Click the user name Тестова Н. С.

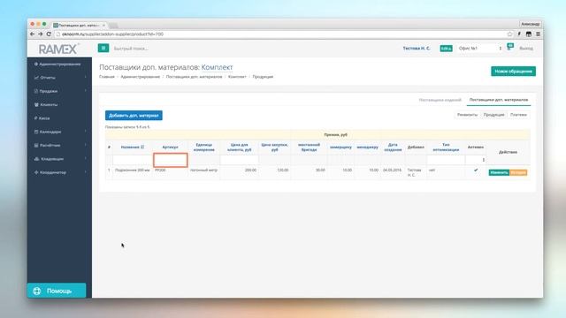(417, 49)
